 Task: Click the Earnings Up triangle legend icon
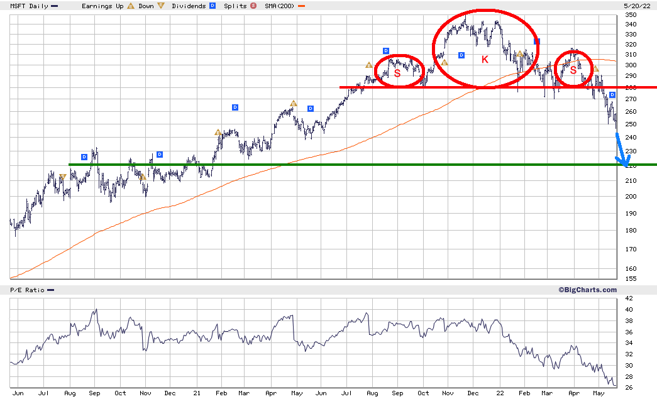click(131, 6)
